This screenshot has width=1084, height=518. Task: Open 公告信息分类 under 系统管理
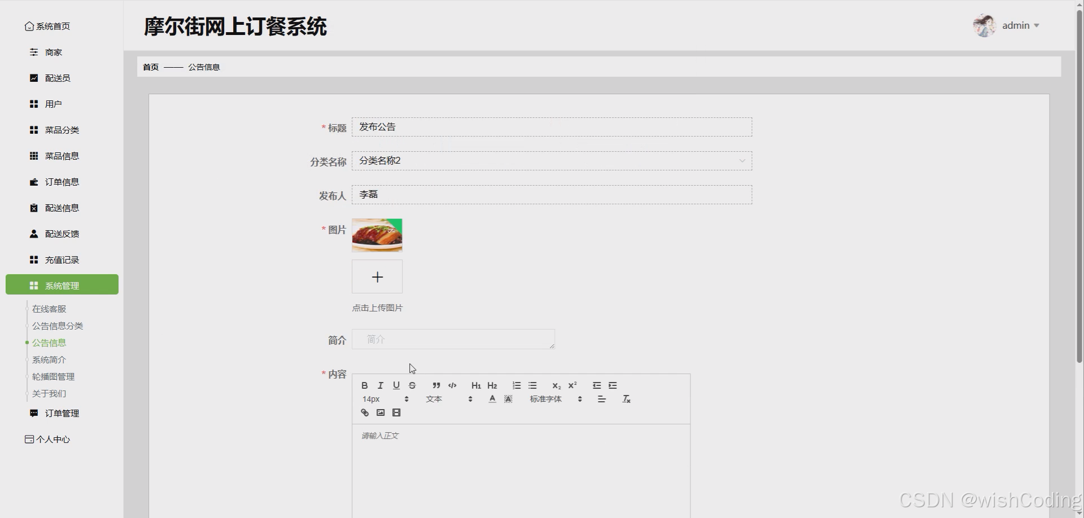click(56, 326)
